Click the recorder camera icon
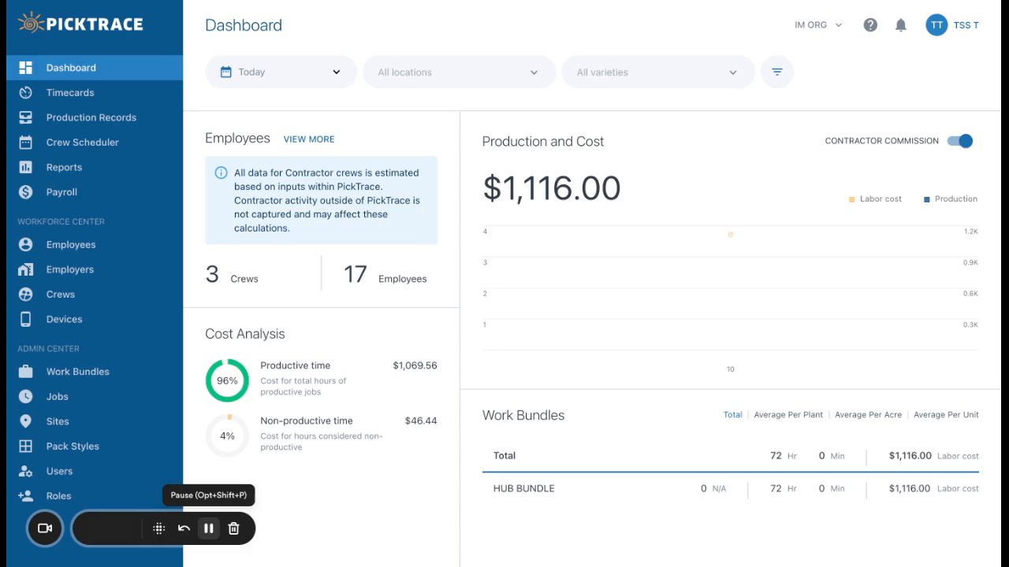This screenshot has width=1009, height=567. 45,528
